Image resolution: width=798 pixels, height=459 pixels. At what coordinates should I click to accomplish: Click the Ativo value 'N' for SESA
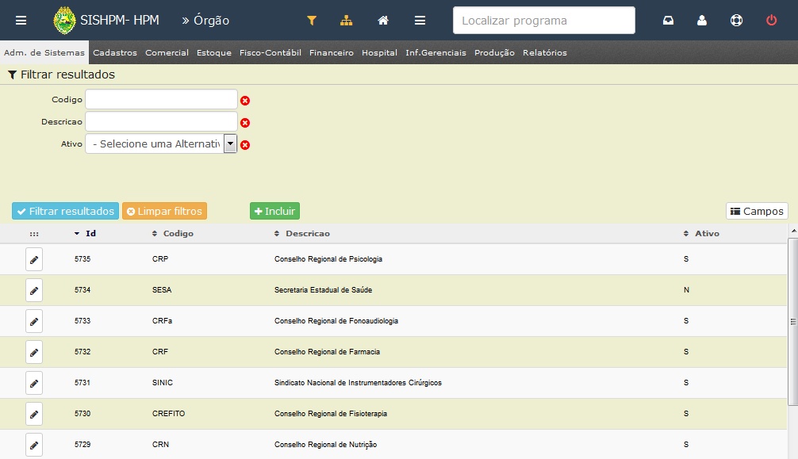coord(686,290)
